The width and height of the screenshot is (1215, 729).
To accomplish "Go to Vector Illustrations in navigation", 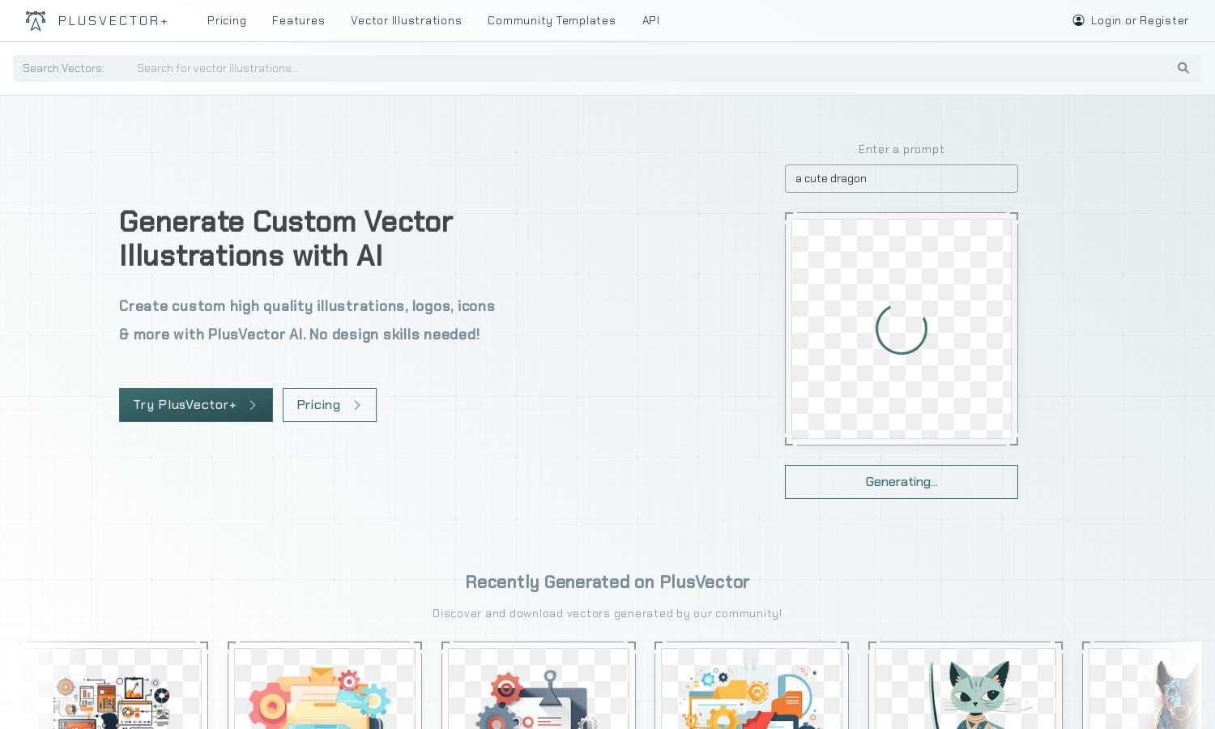I will pos(406,20).
